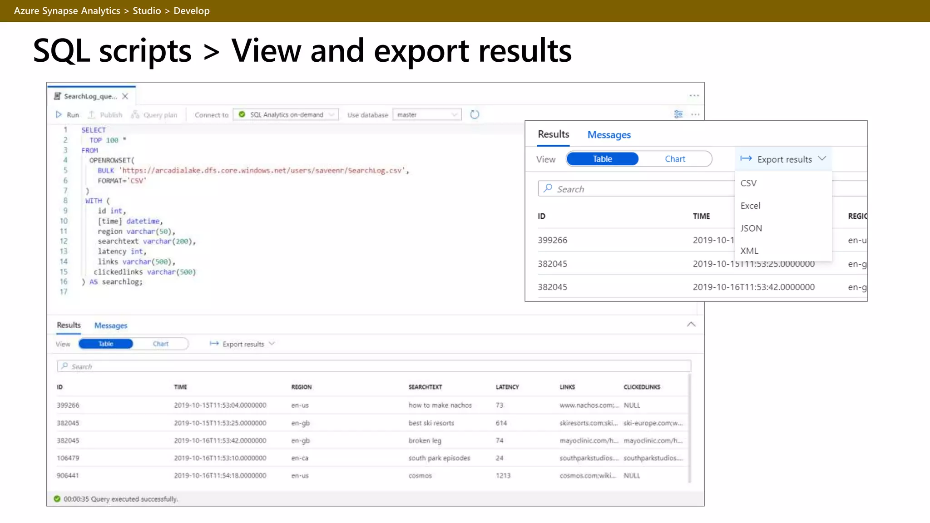Select ID cell 106479

tap(68, 458)
